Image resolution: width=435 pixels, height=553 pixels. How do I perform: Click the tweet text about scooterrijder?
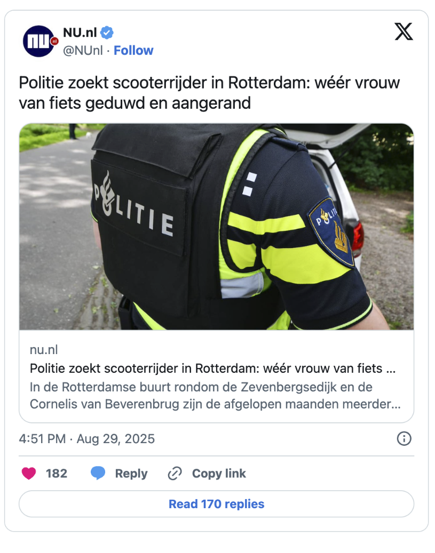209,93
